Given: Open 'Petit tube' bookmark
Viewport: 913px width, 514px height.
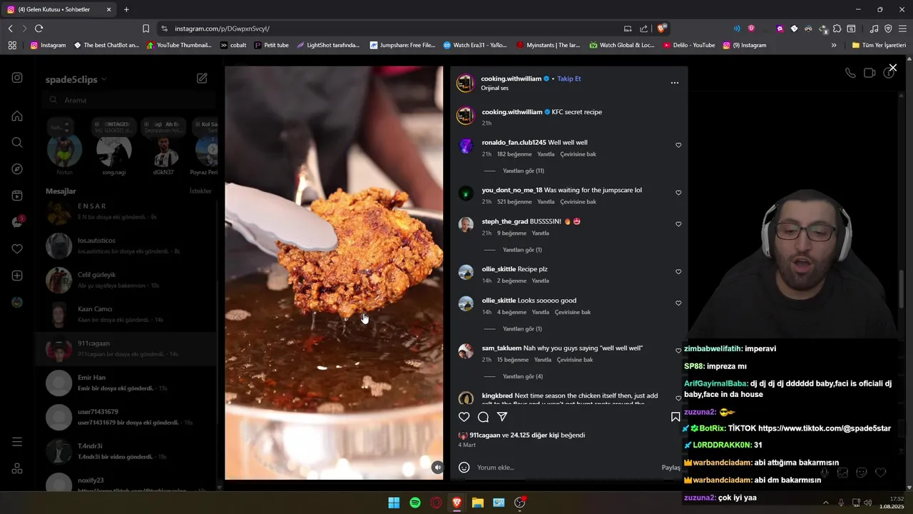Looking at the screenshot, I should click(271, 45).
